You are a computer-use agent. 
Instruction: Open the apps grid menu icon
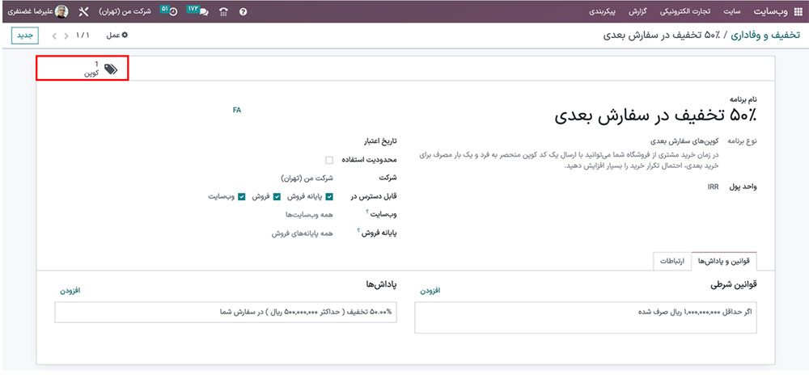point(798,12)
